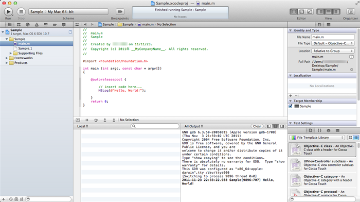
Task: Toggle the debug area view
Action: click(328, 11)
